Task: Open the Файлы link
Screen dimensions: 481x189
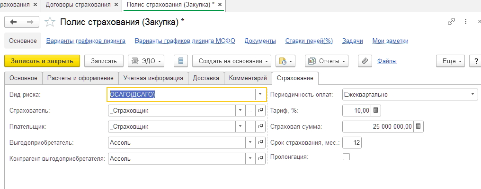Action: tap(387, 61)
